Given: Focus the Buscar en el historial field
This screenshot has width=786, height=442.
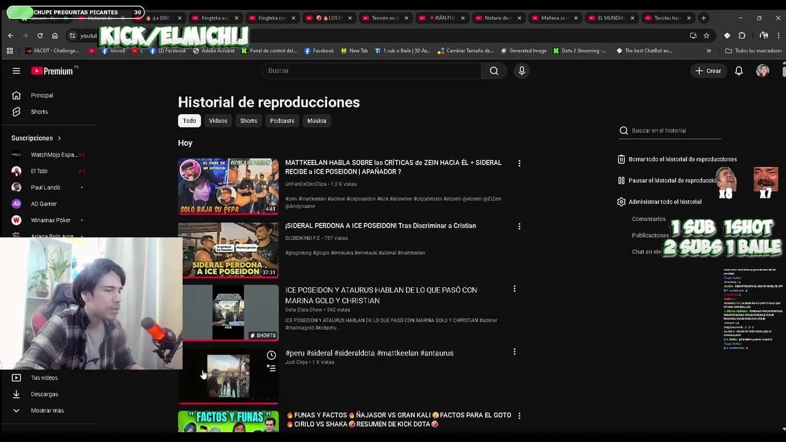Looking at the screenshot, I should point(669,131).
